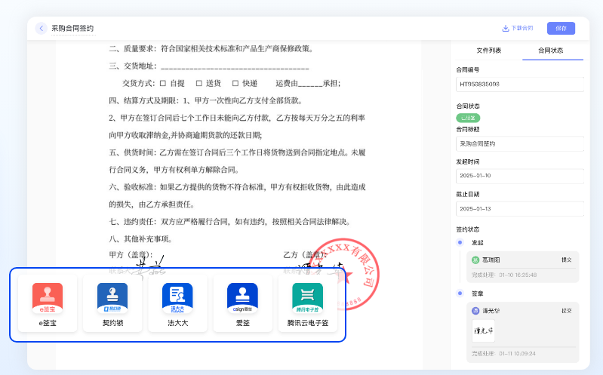This screenshot has width=603, height=375.
Task: Click the 潘光华 signature thumbnail image
Action: [484, 331]
